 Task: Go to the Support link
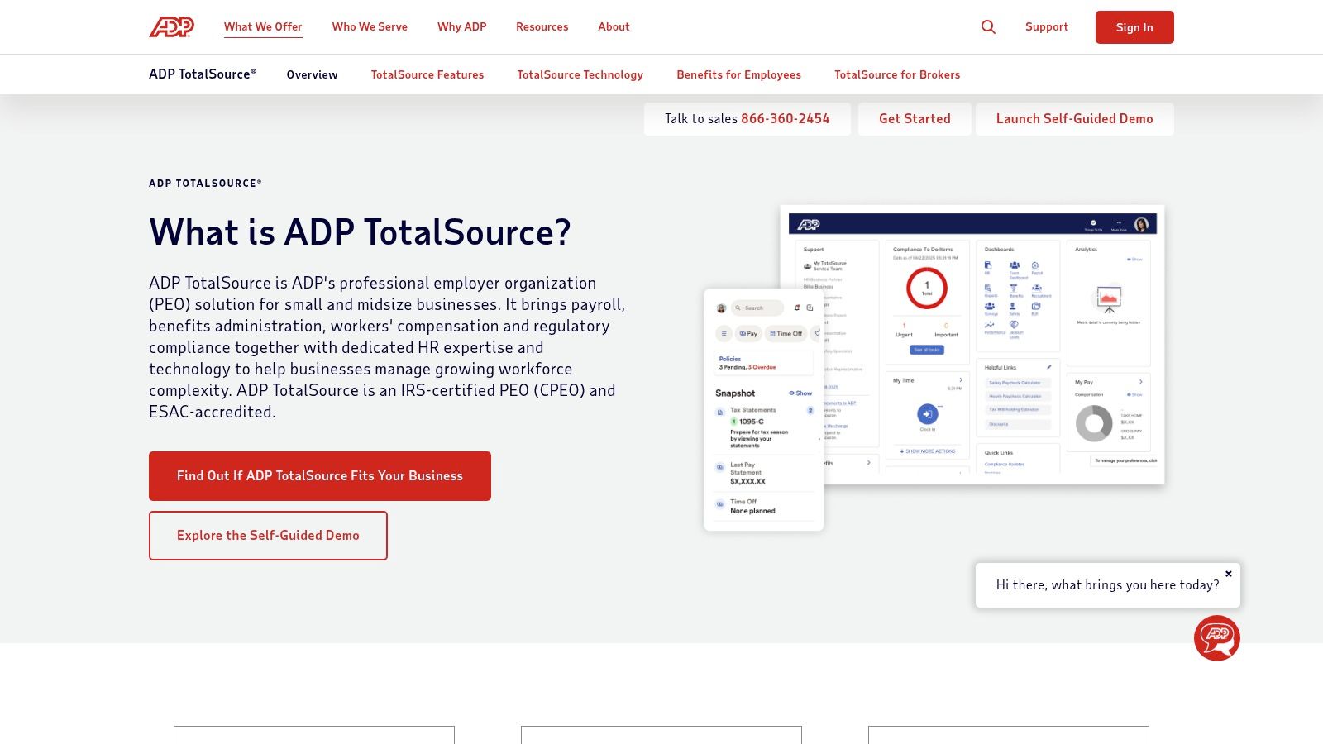pos(1046,27)
